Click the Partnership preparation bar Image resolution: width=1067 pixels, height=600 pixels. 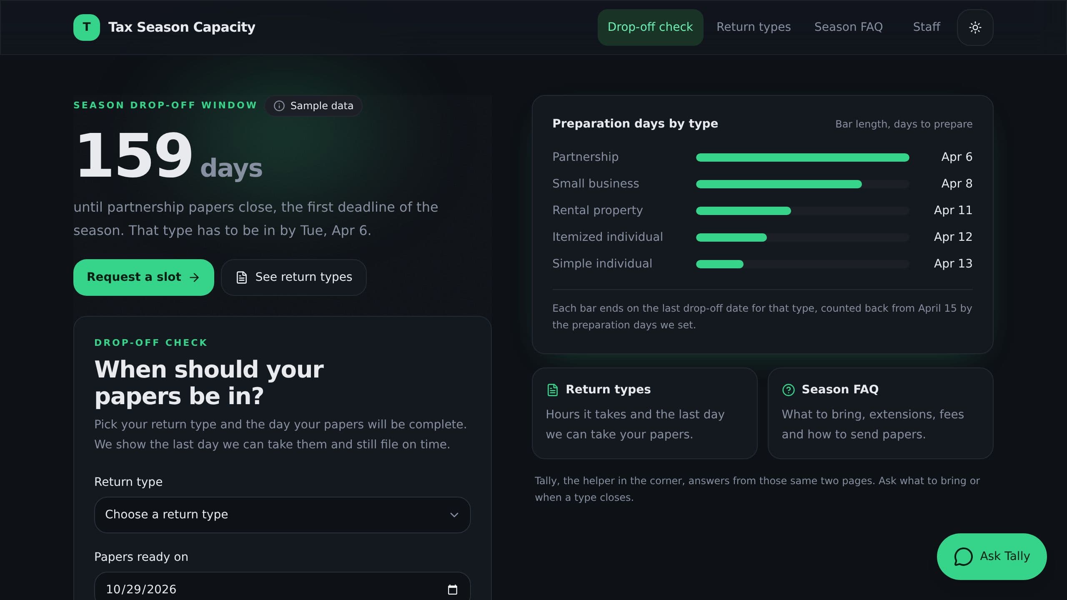point(802,157)
